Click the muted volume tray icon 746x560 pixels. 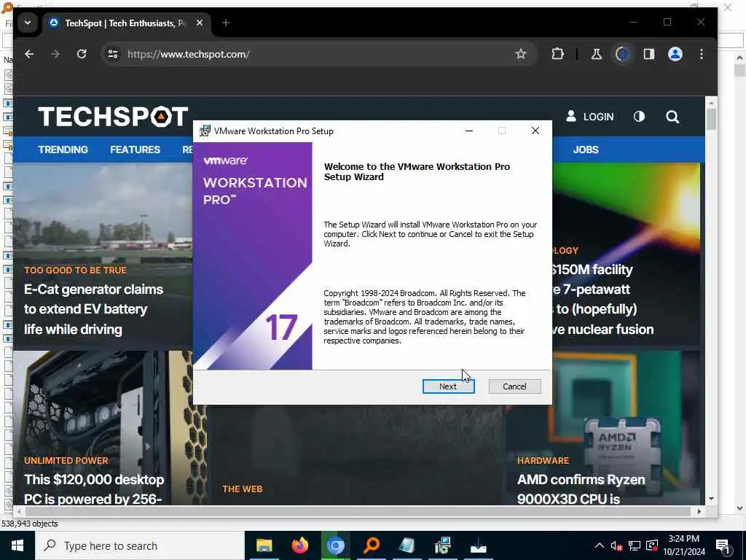[x=616, y=545]
